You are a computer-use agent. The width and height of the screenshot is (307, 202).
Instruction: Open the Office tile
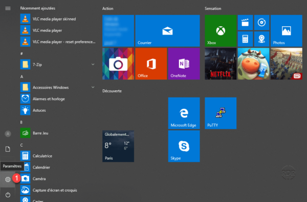tap(151, 64)
